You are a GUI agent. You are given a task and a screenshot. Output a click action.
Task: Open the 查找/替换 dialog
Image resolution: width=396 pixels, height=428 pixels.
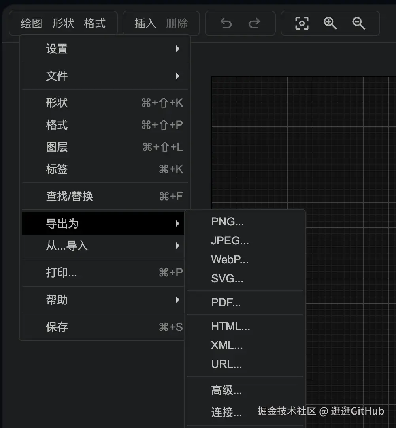69,196
